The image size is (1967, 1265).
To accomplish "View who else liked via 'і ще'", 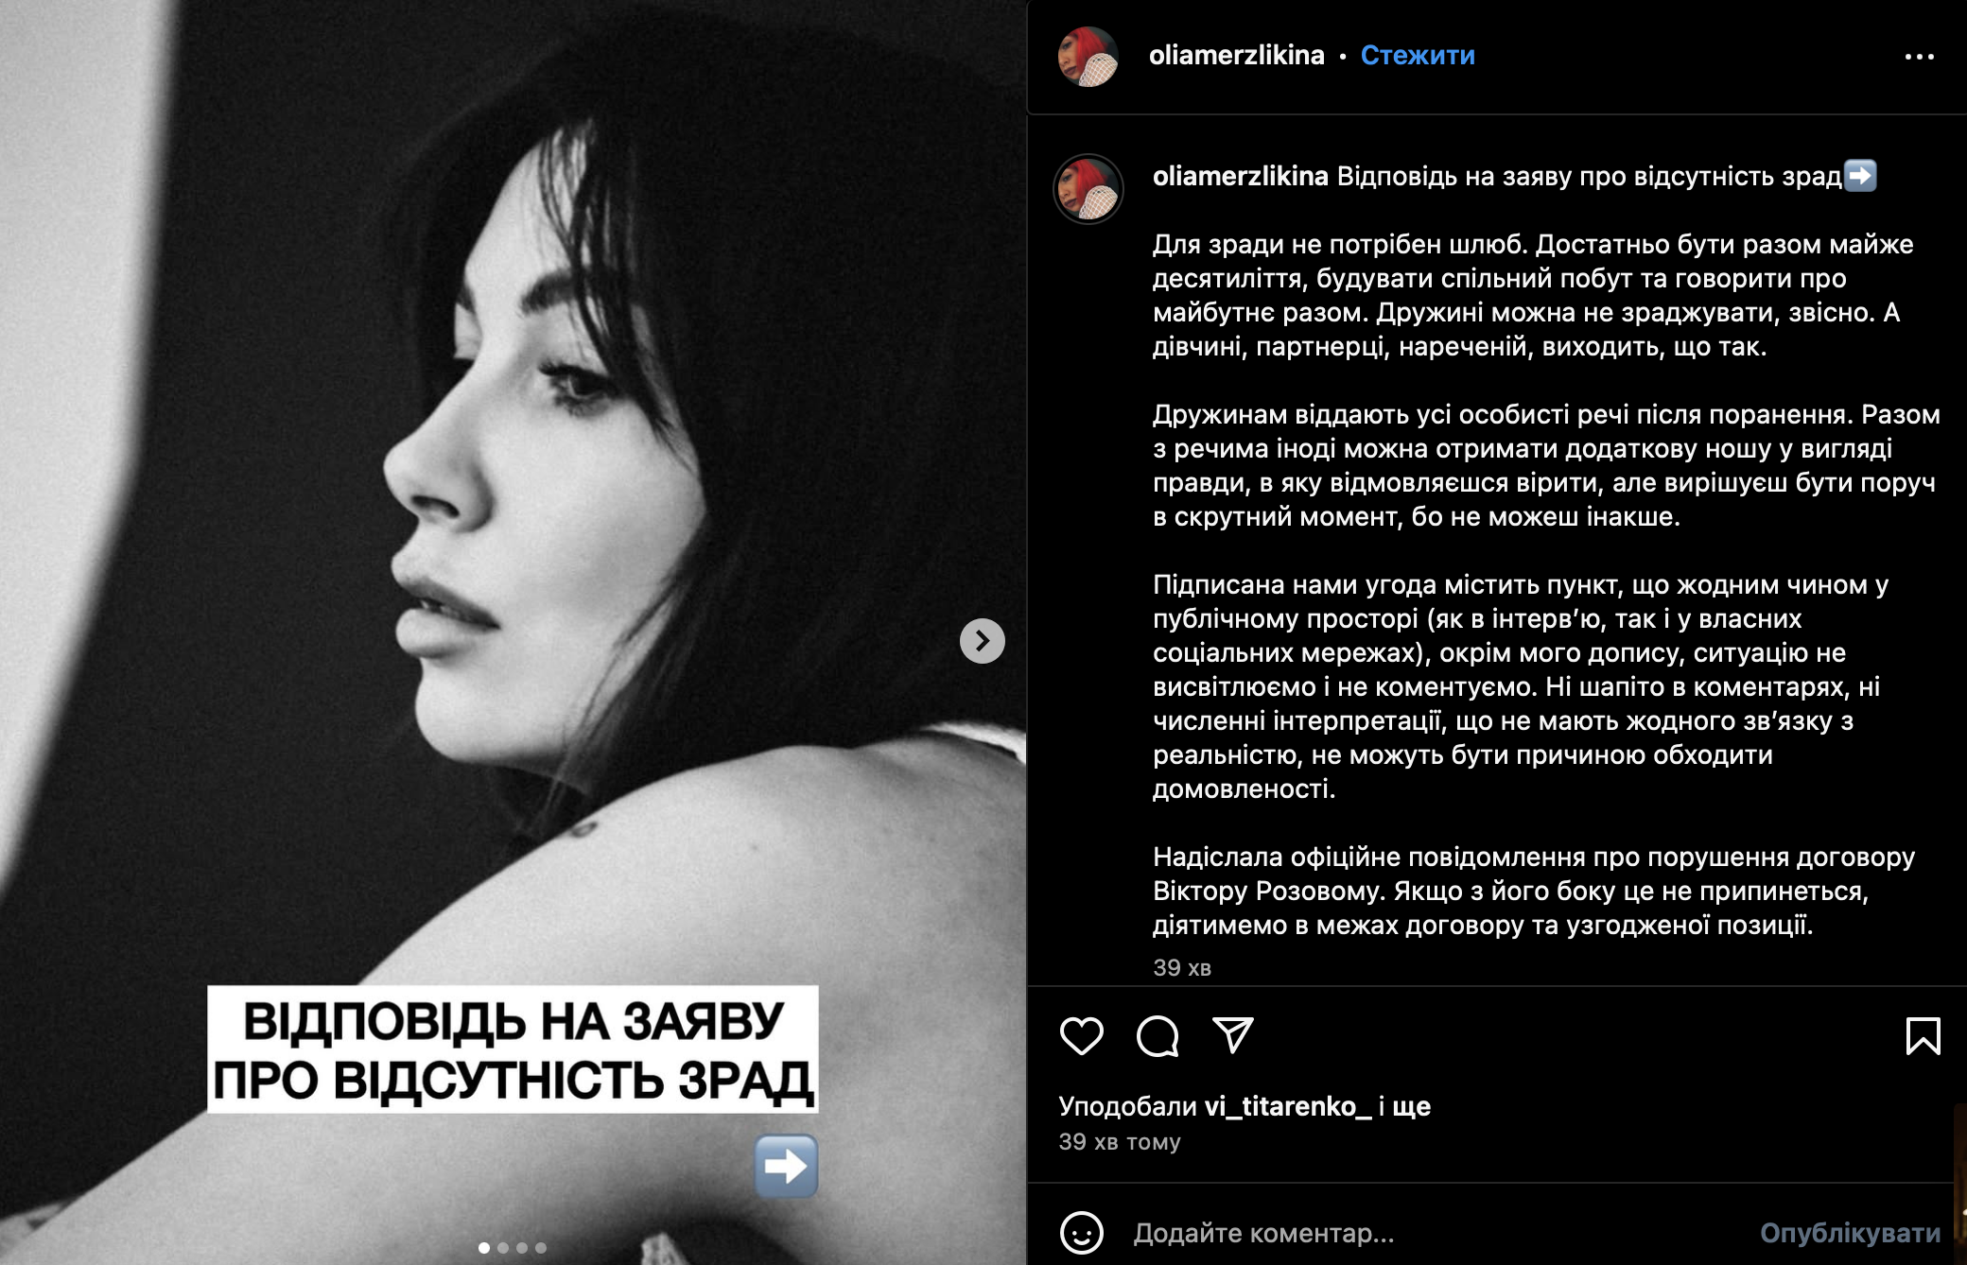I will 1404,1106.
